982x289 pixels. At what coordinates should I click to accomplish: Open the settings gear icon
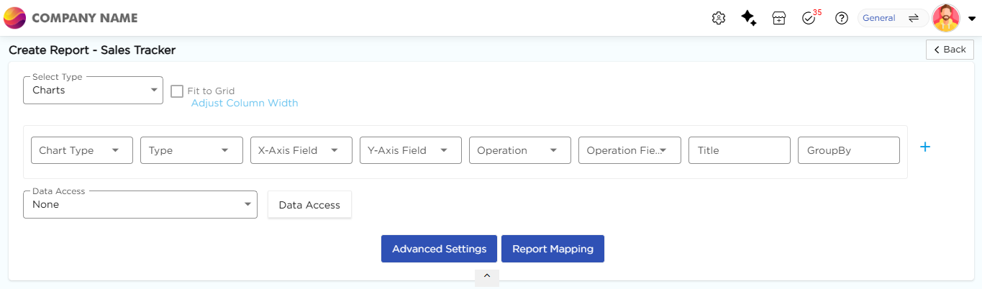click(x=718, y=19)
